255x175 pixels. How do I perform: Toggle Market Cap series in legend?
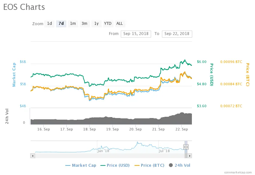pos(81,165)
